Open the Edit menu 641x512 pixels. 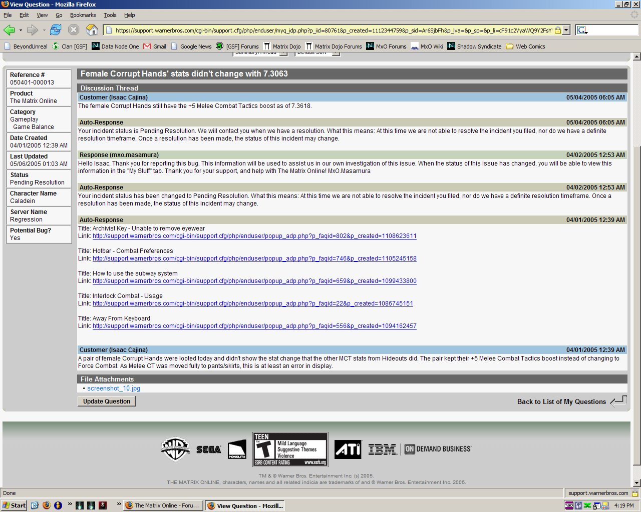pos(24,15)
